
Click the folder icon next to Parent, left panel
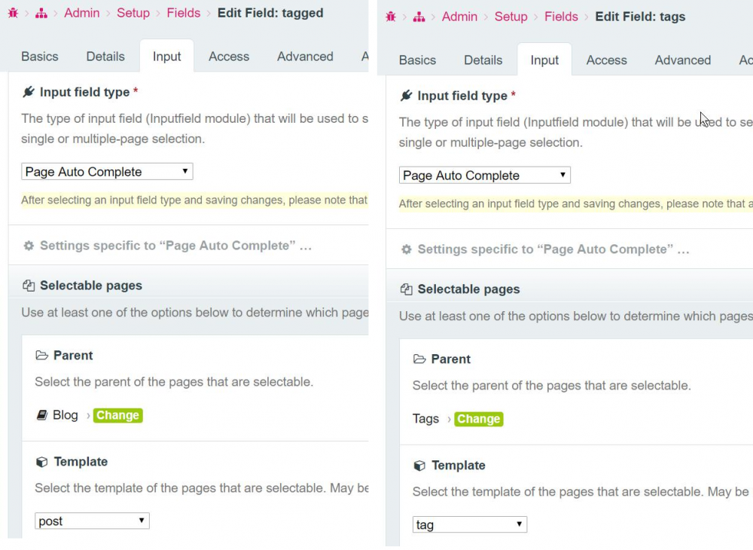point(41,356)
